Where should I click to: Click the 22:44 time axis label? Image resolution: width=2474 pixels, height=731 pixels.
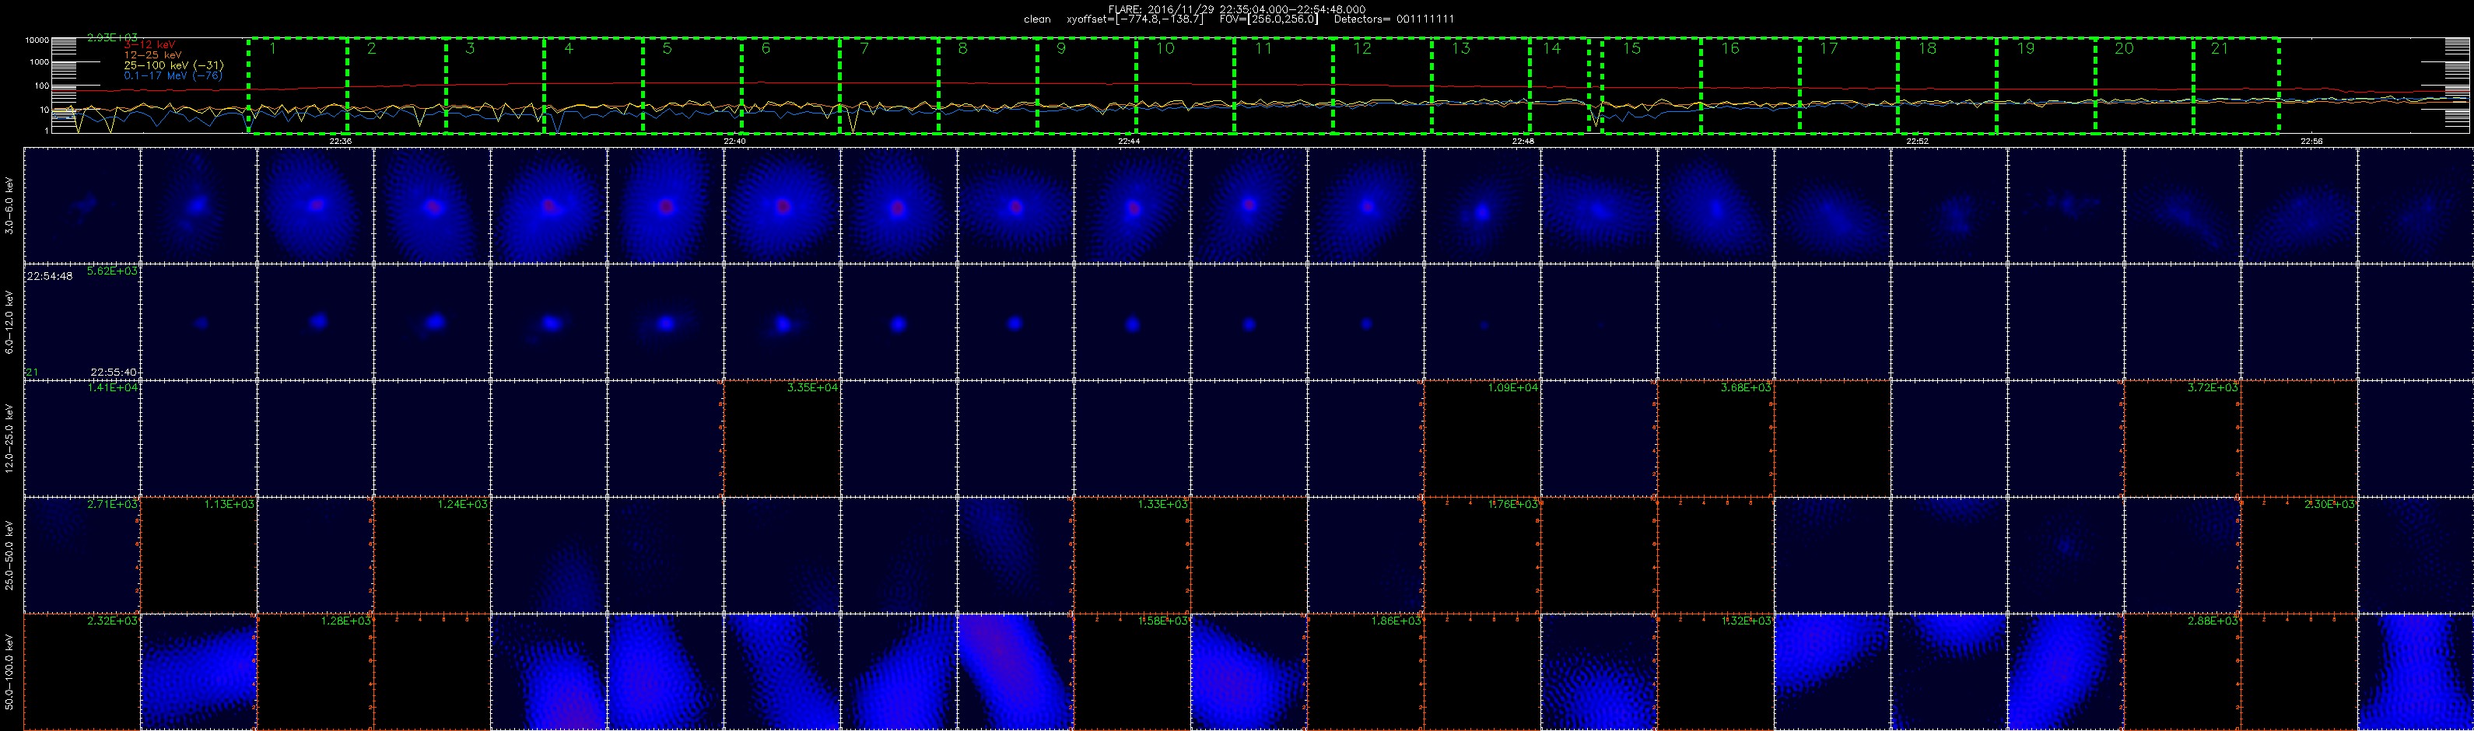pos(1130,142)
